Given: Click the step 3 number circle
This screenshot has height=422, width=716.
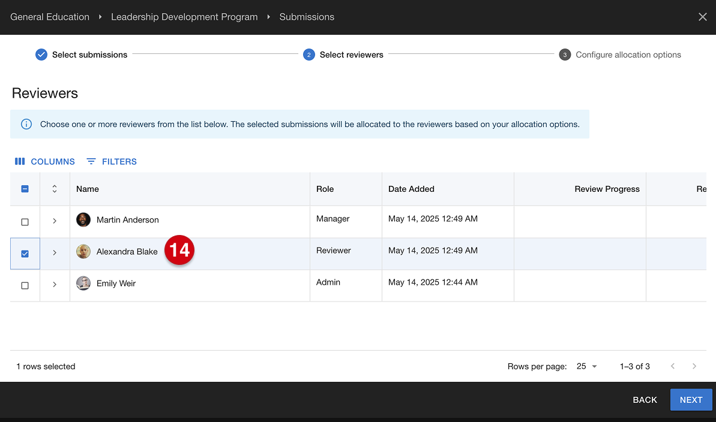Looking at the screenshot, I should point(565,55).
